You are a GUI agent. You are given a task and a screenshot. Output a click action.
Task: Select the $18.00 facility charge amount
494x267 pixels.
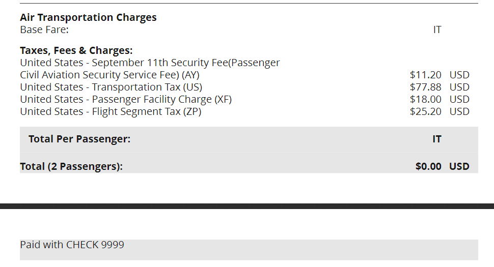[426, 99]
